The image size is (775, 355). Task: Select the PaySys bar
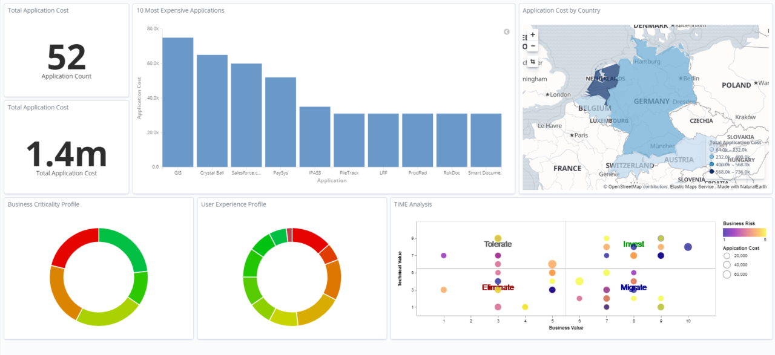coord(280,122)
